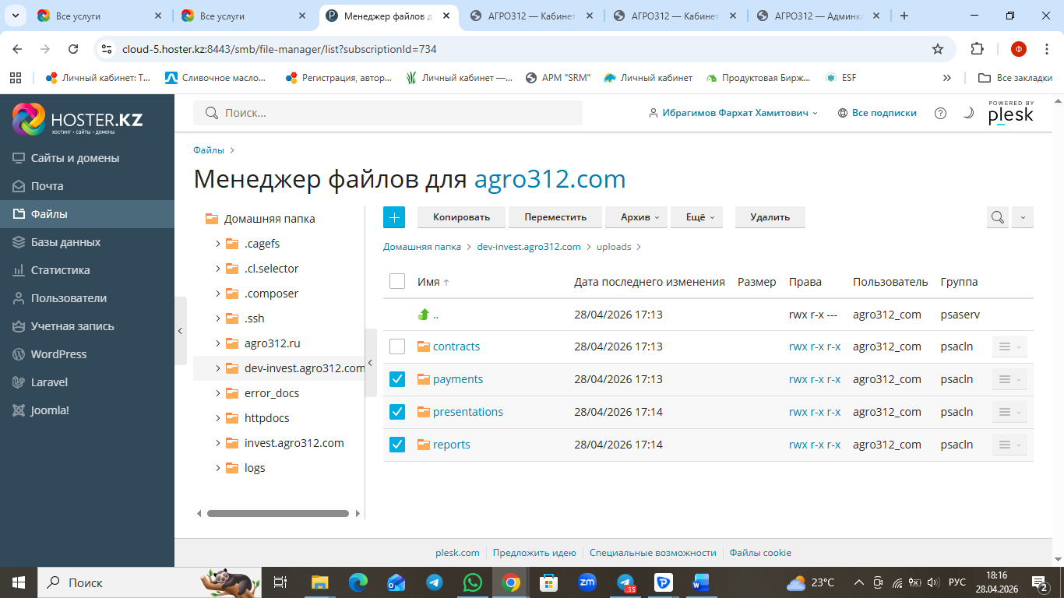The image size is (1064, 598).
Task: Uncheck the payments folder checkbox
Action: tap(397, 379)
